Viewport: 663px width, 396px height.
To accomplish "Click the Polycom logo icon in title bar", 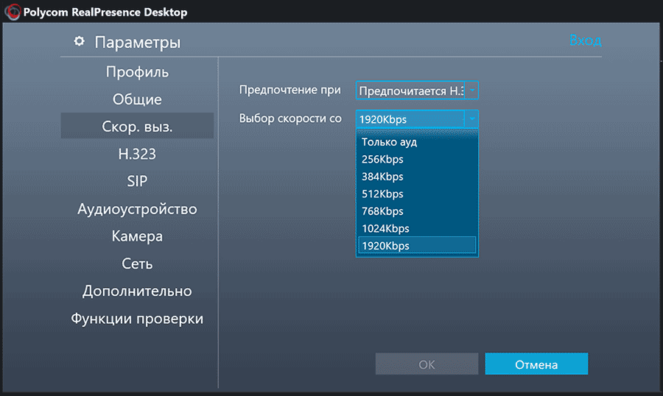I will coord(13,12).
